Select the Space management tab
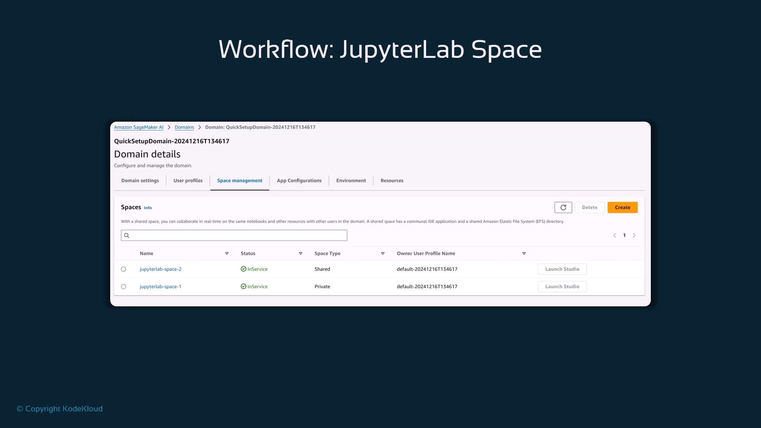Screen dimensions: 761x428 pyautogui.click(x=240, y=181)
